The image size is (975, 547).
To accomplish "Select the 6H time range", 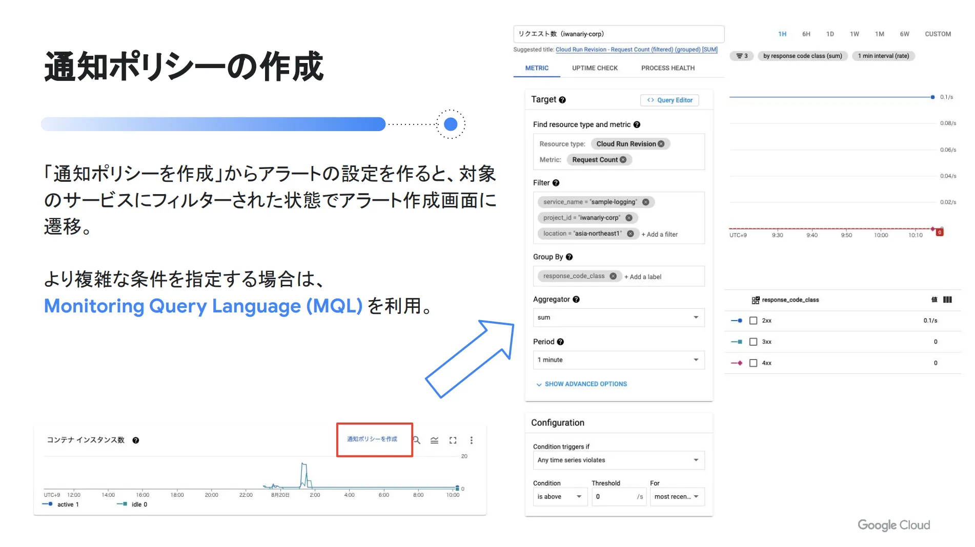I will click(806, 34).
